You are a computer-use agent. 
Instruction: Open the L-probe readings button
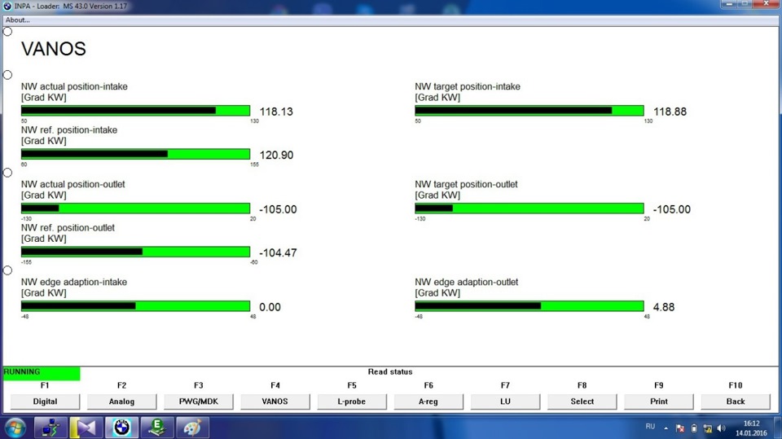pos(352,402)
